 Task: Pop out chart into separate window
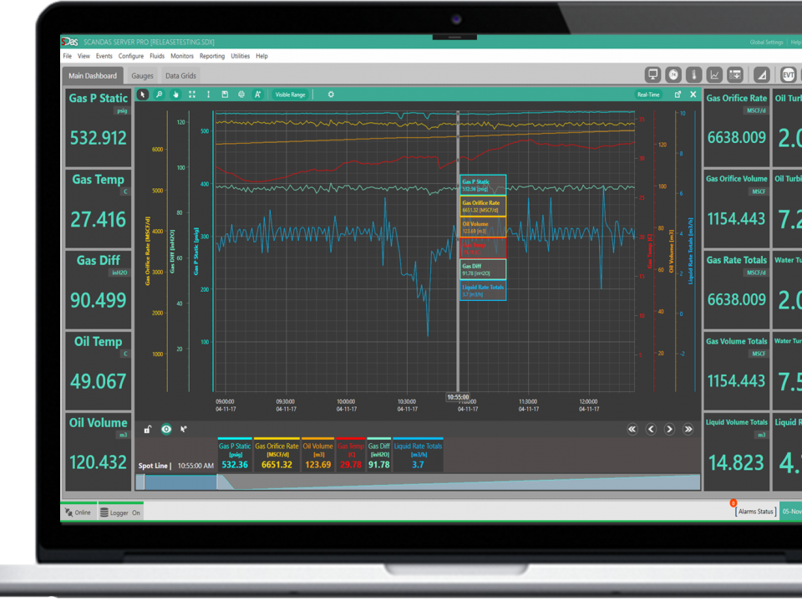678,94
